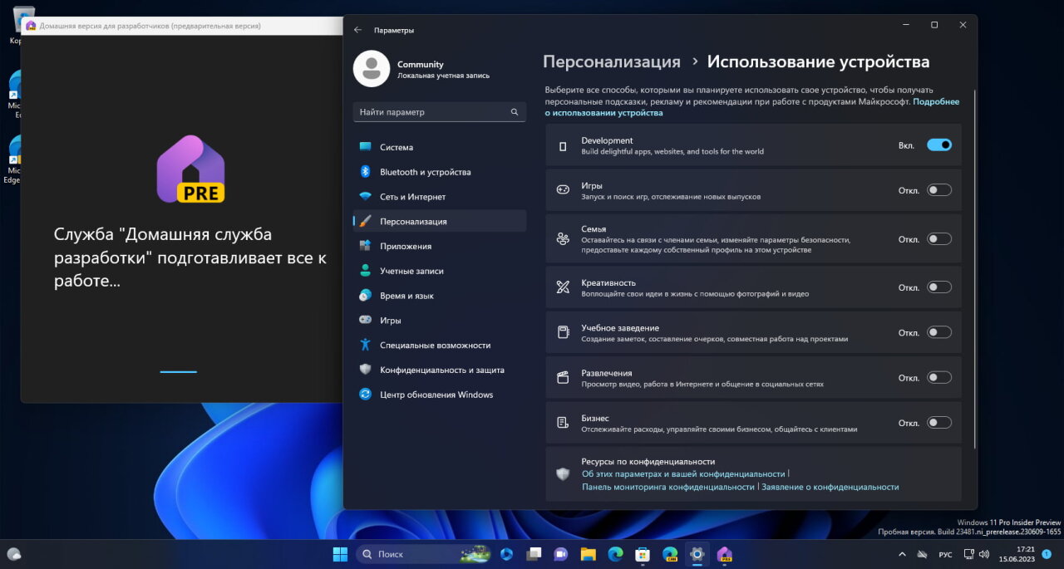Click the network tray icon
This screenshot has height=569, width=1064.
[968, 554]
